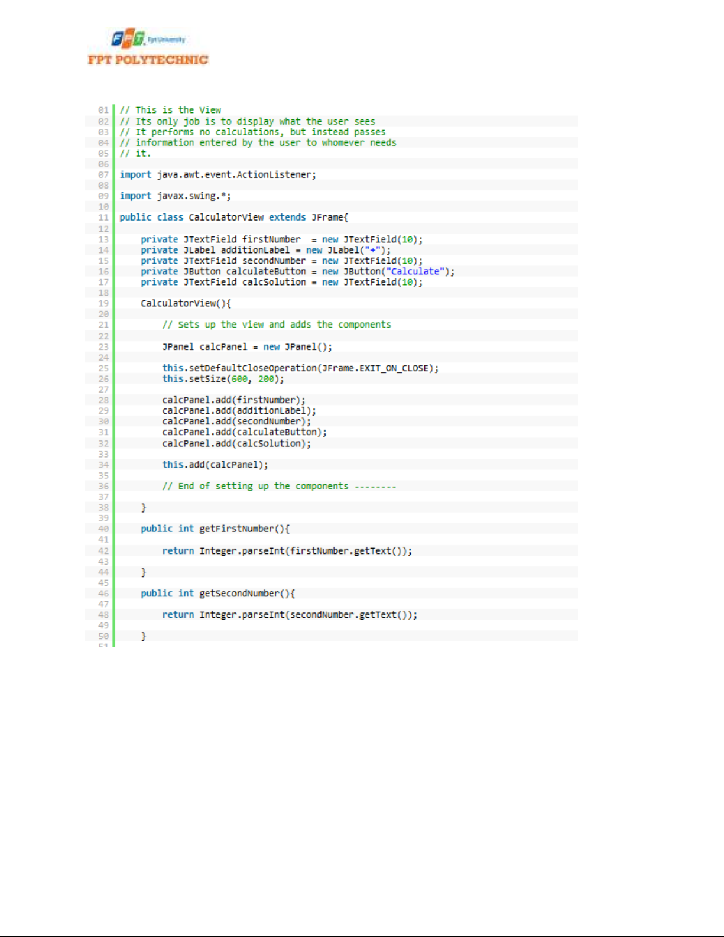The image size is (724, 937).
Task: Click the import java.awt.event.ActionListener line
Action: tap(217, 175)
